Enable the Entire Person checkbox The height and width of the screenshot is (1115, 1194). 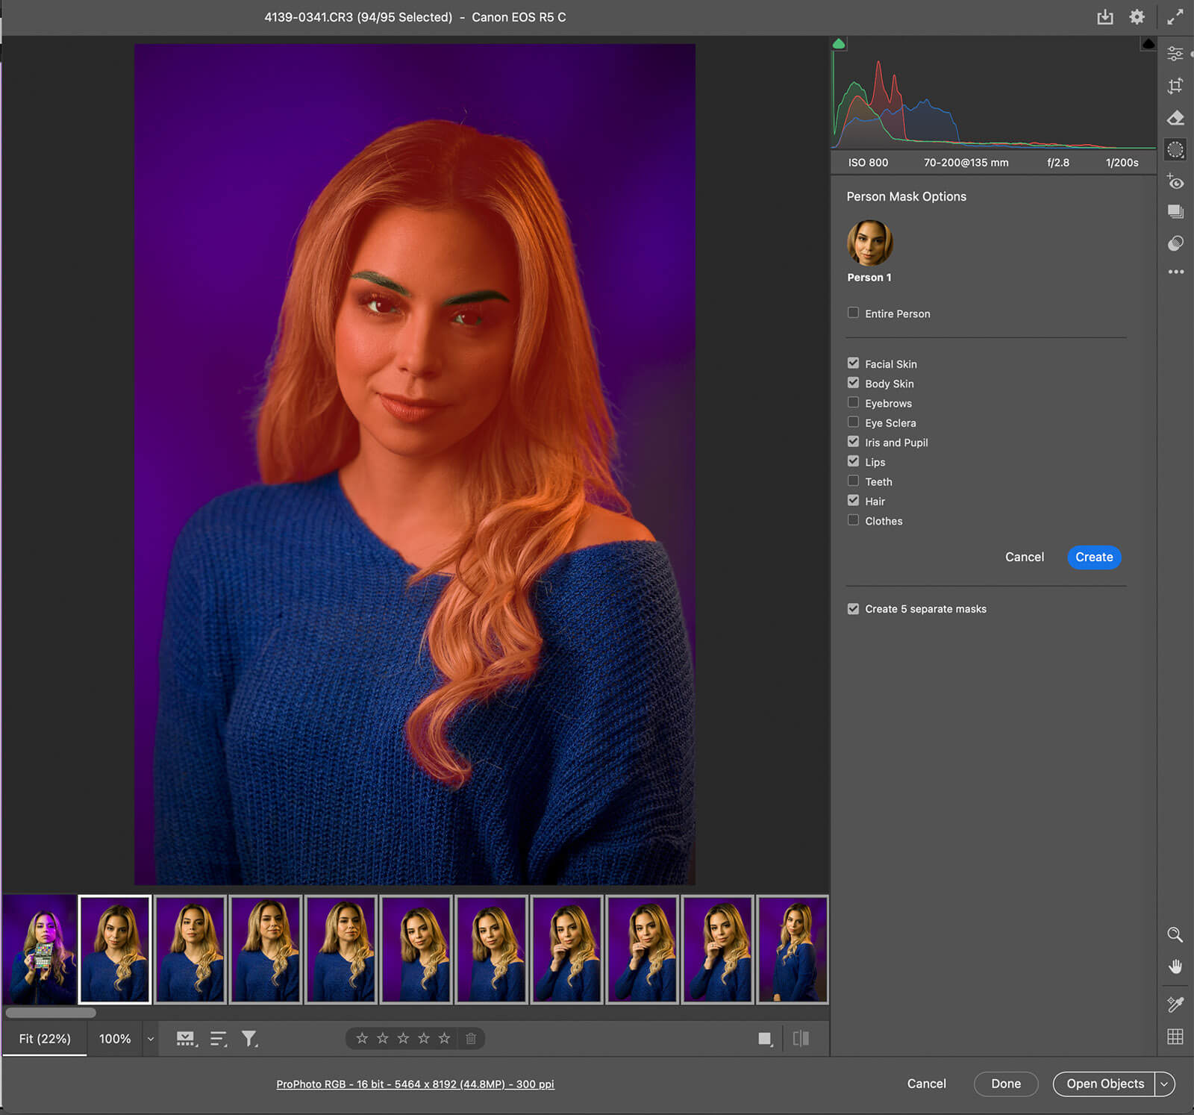click(853, 313)
